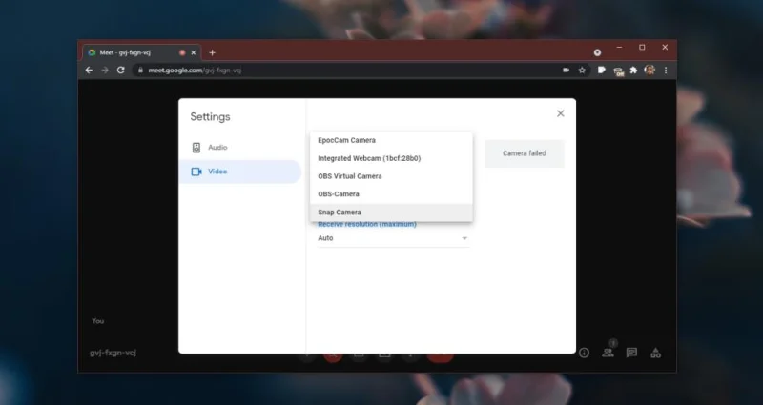
Task: Open the Chrome three-dot menu
Action: tap(666, 70)
